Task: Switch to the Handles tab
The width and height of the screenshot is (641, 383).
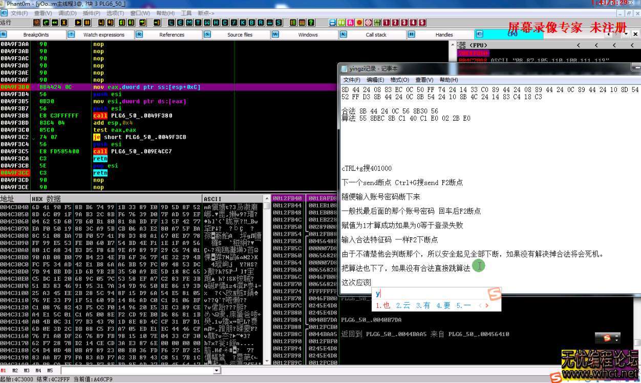Action: pos(443,34)
